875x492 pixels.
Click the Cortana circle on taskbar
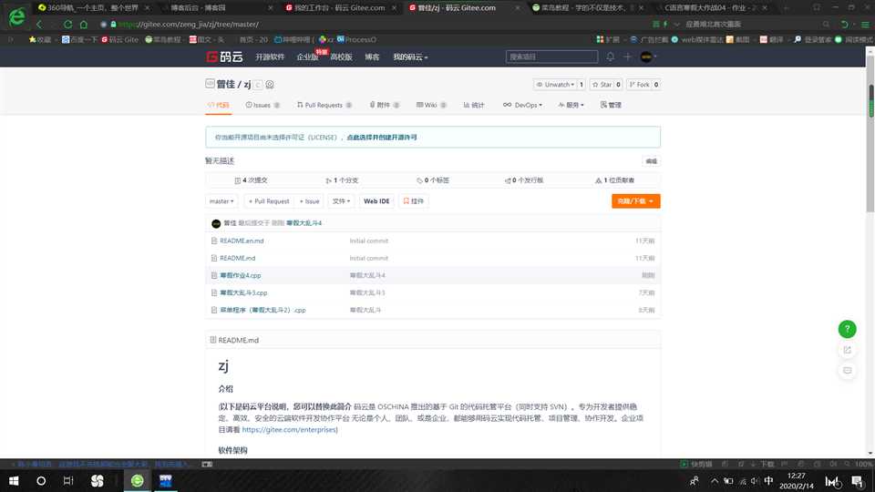[x=41, y=481]
